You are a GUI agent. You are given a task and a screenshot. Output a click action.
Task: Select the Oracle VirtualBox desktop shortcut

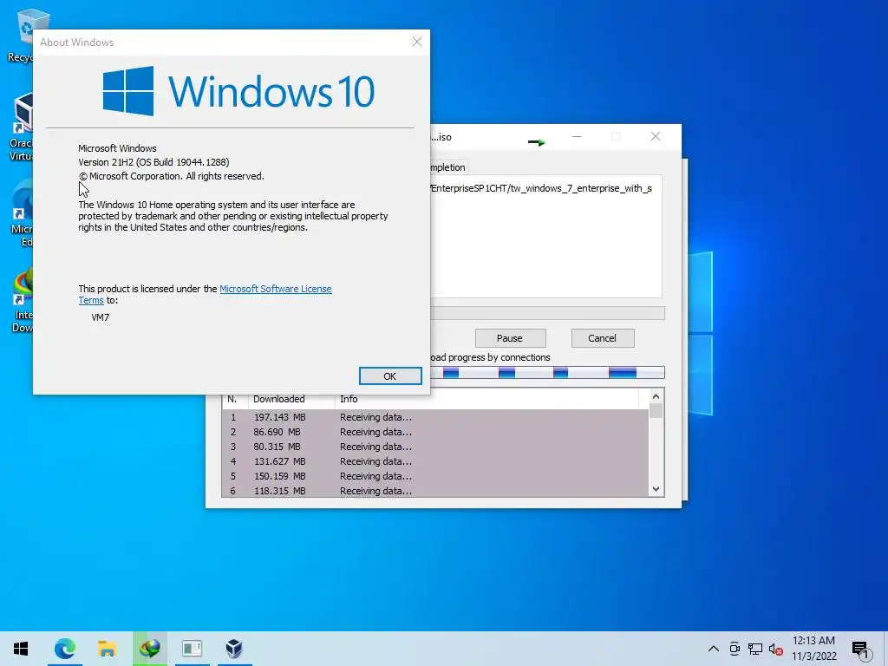21,127
